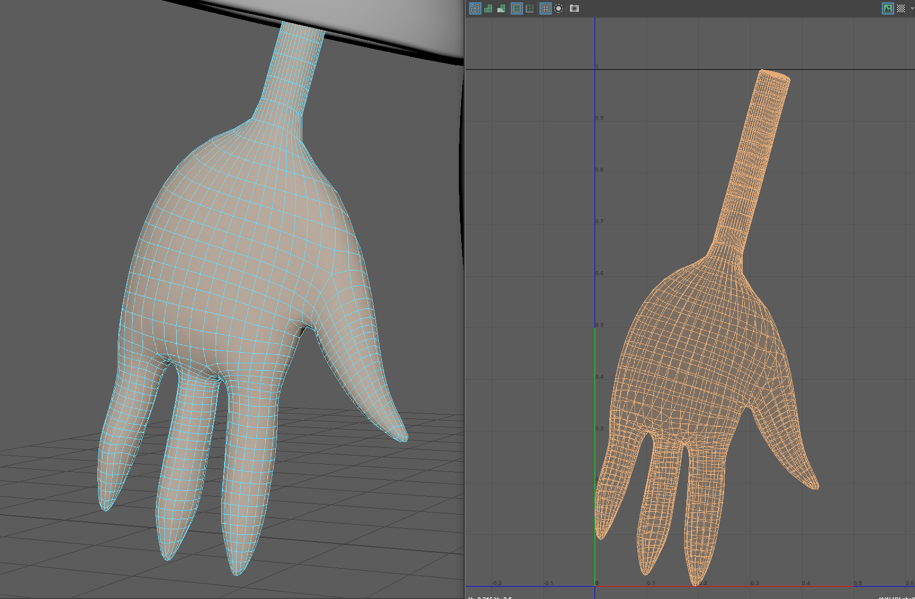
Task: Click the 0.5 gridline label on the vertical ruler
Action: [599, 325]
